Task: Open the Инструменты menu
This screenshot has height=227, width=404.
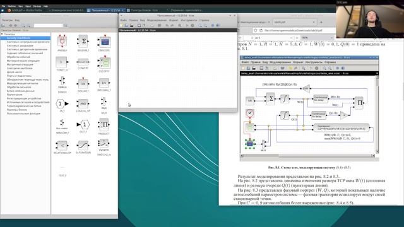Action: [189, 20]
